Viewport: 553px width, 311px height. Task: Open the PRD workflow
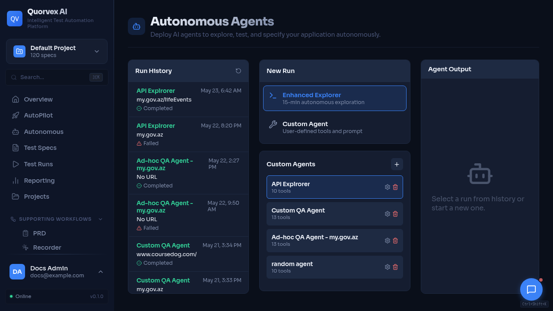[63, 233]
